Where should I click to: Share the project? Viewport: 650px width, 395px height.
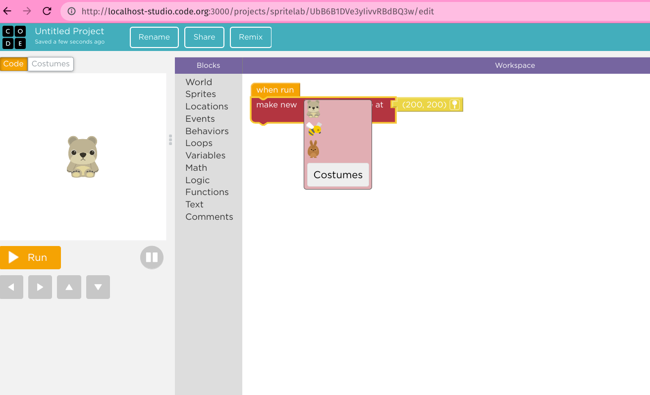coord(204,37)
